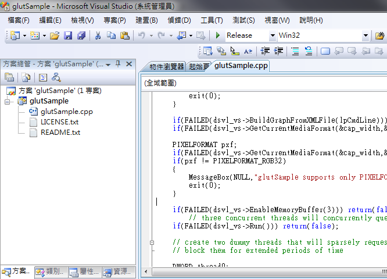Uncomment the selected lines icon
This screenshot has height=279, width=387.
tap(309, 51)
